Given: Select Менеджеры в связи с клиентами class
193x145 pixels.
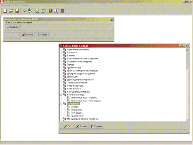Looking at the screenshot, I should coord(83,119).
